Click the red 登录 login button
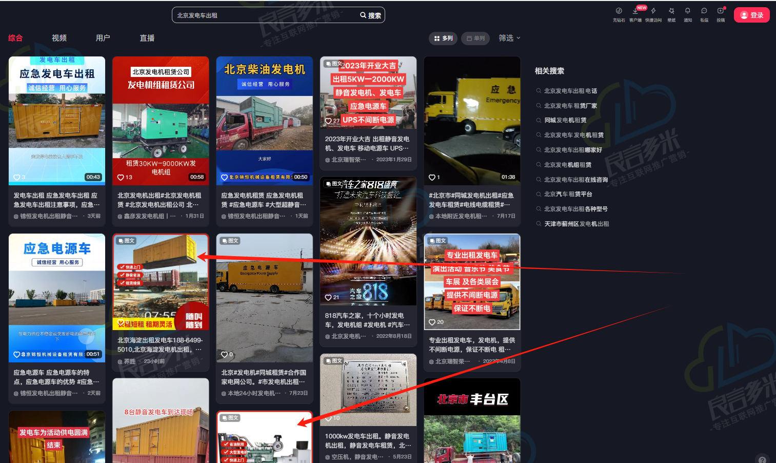The height and width of the screenshot is (463, 776). pyautogui.click(x=751, y=15)
